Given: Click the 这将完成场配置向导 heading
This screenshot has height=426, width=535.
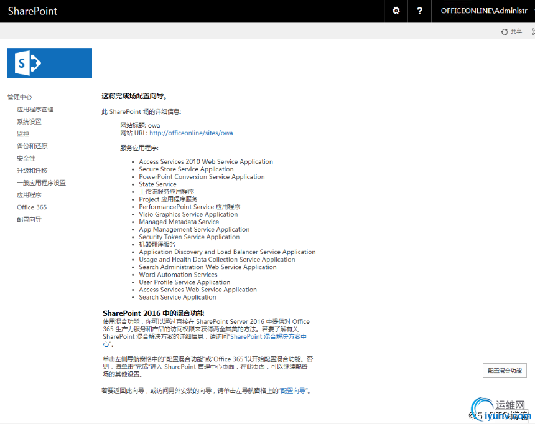Looking at the screenshot, I should click(x=134, y=97).
